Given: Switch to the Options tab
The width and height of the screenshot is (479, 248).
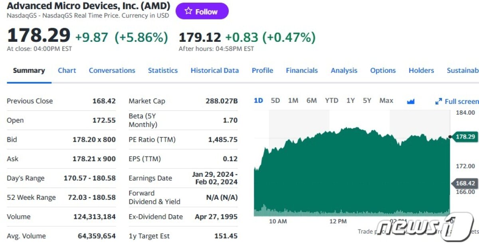Looking at the screenshot, I should tap(383, 70).
